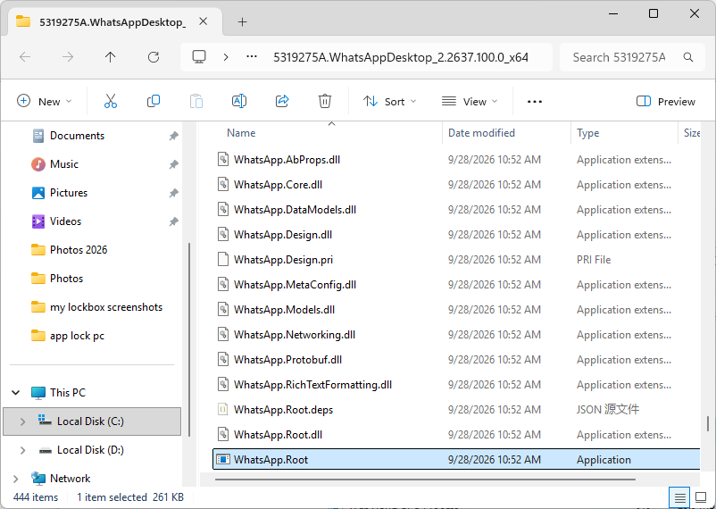Open the Sort dropdown menu
716x509 pixels.
389,102
